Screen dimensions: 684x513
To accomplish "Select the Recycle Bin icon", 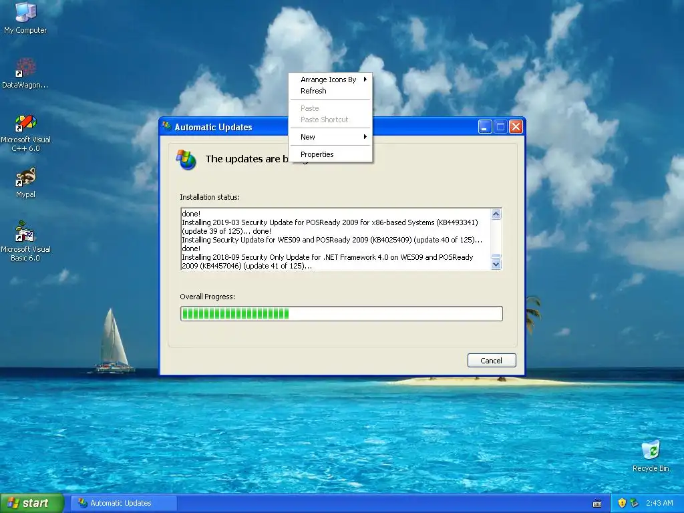I will (x=651, y=456).
